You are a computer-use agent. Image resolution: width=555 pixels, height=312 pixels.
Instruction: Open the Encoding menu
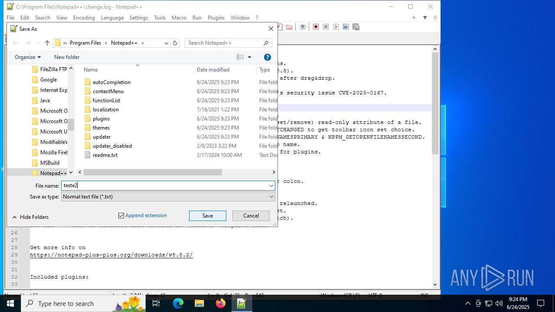pyautogui.click(x=84, y=18)
